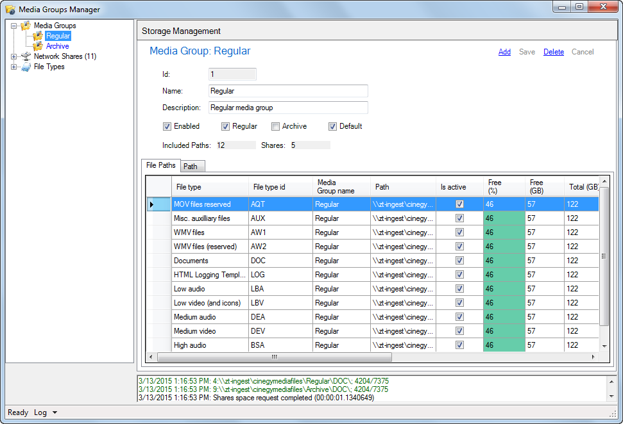This screenshot has height=424, width=623.
Task: Toggle Is active for MOV files reserved
Action: pyautogui.click(x=459, y=204)
